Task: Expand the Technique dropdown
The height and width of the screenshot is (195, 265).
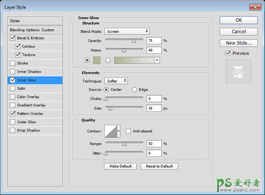Action: (117, 81)
